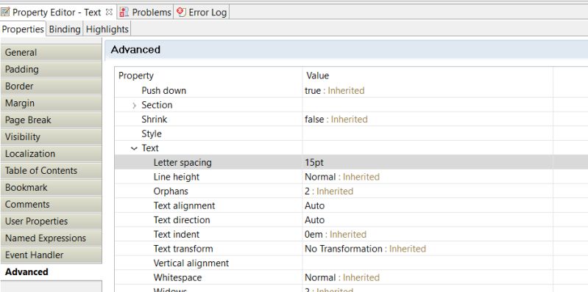The width and height of the screenshot is (588, 292).
Task: Click the Text direction value Auto
Action: (x=315, y=220)
